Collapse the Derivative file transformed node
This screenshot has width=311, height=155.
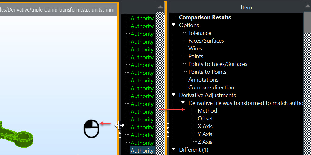pos(183,103)
